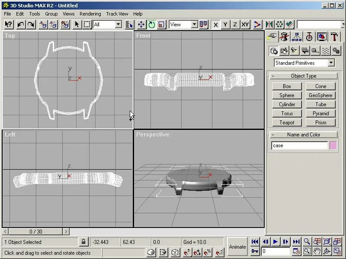The height and width of the screenshot is (259, 346).
Task: Open Select by Name list icon
Action: coord(129,25)
